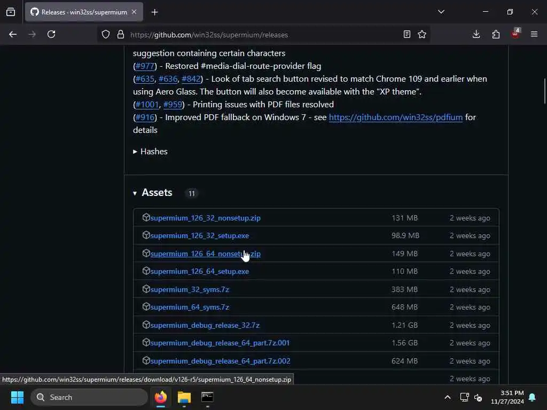The image size is (547, 410).
Task: Collapse the Assets section triangle
Action: 135,193
